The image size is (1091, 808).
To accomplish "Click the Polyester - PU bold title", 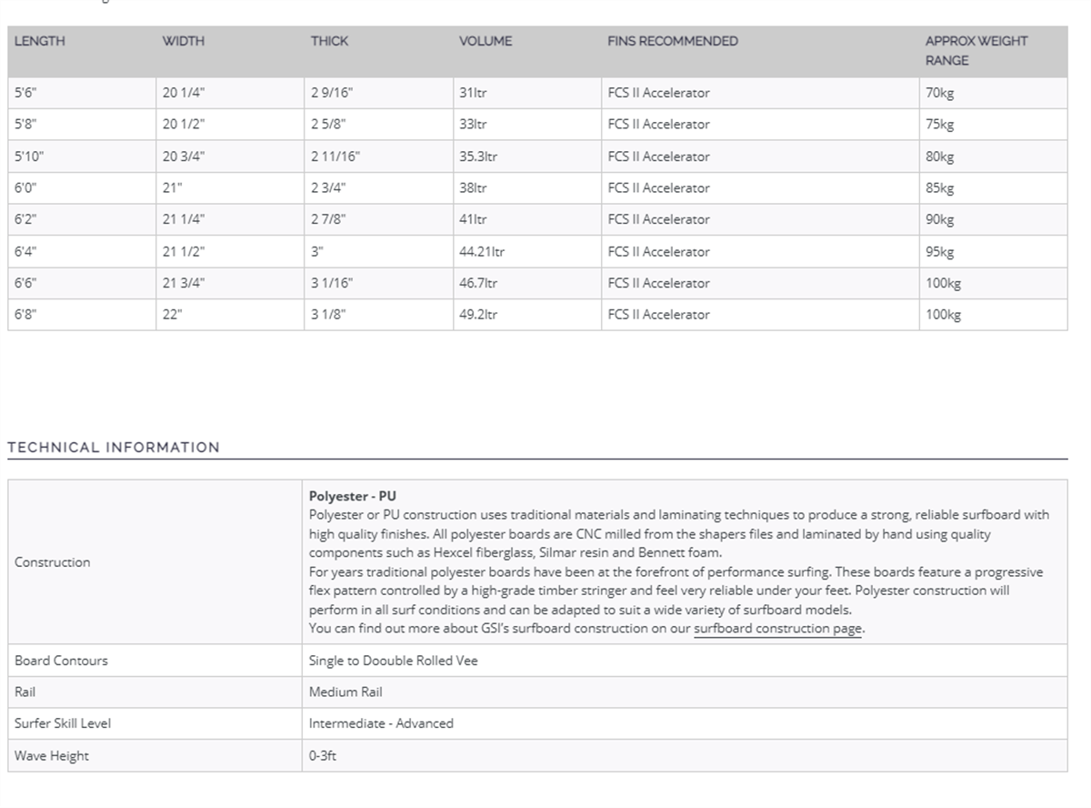I will coord(352,497).
